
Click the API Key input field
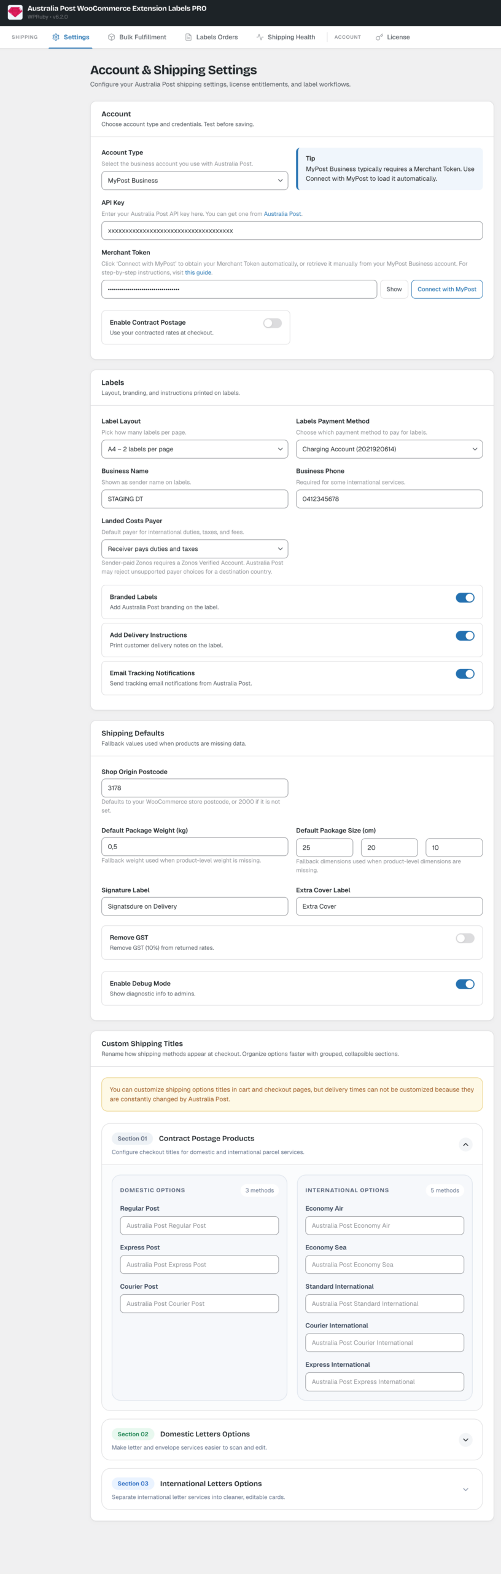coord(292,231)
